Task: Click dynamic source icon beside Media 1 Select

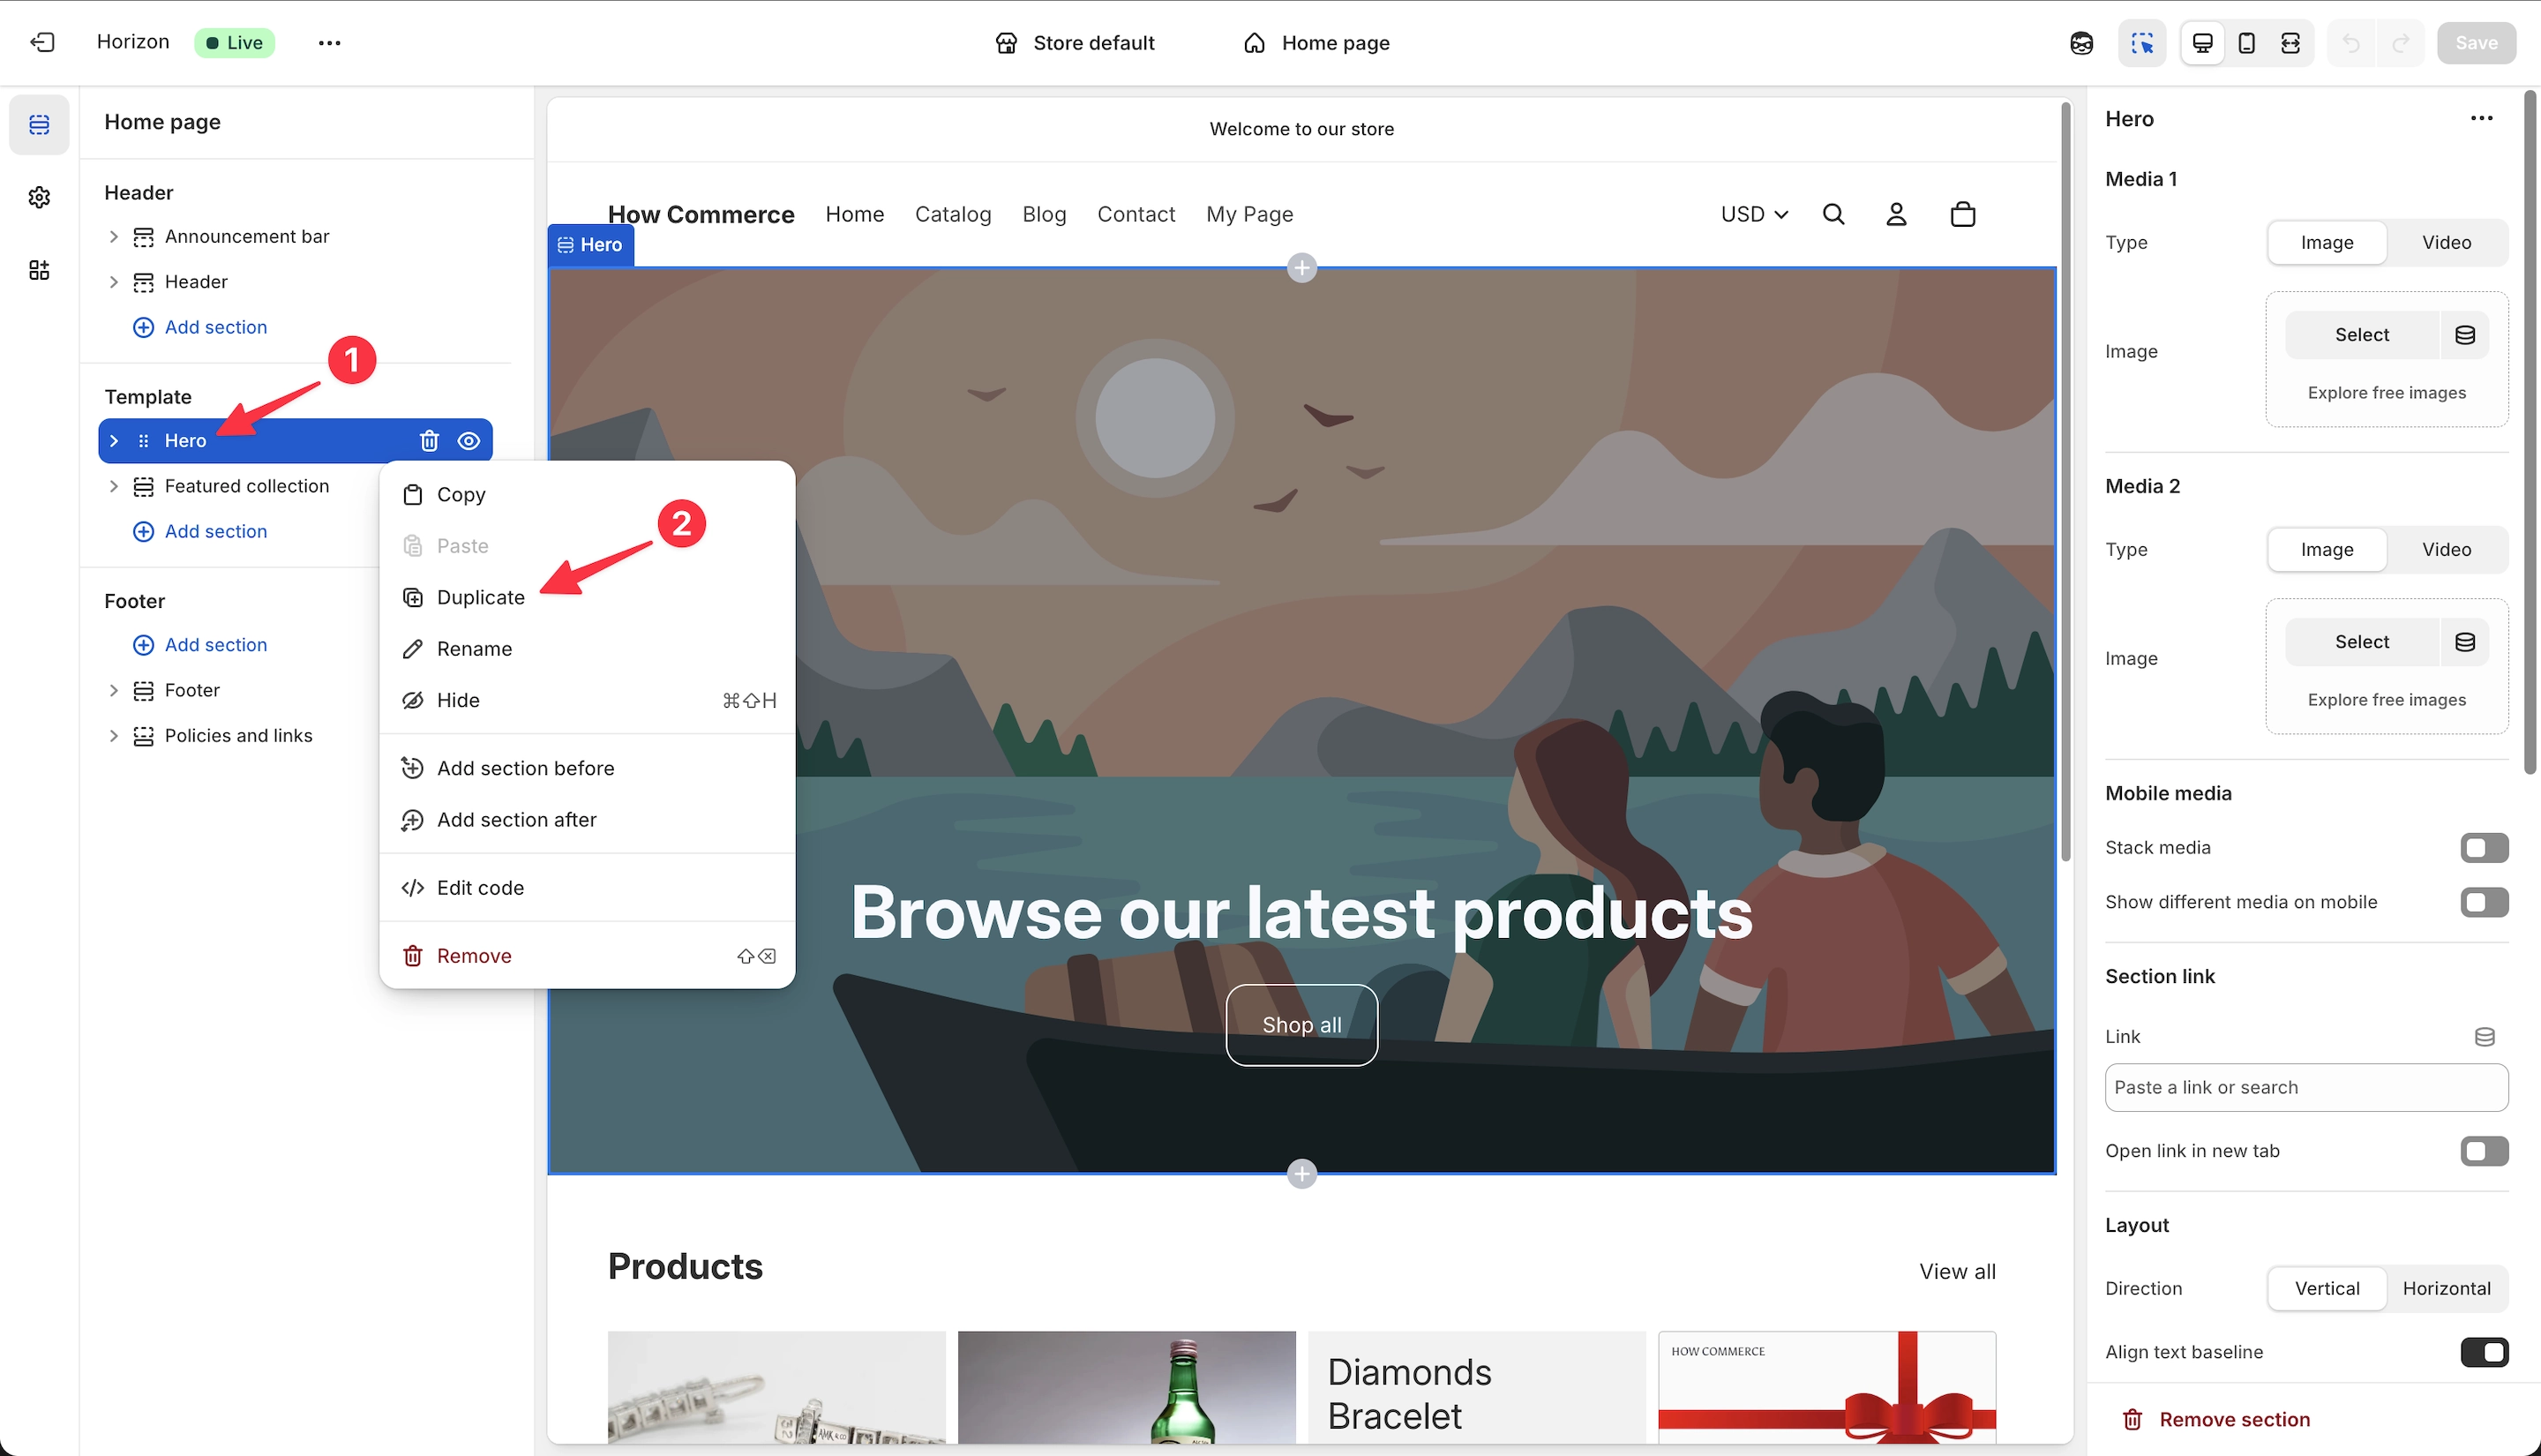Action: (2465, 335)
